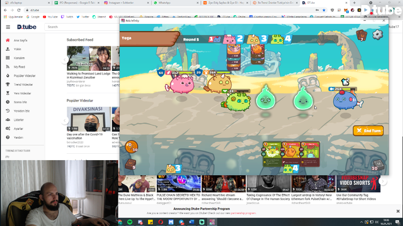The image size is (403, 226).
Task: Open Opera from the taskbar
Action: pyautogui.click(x=161, y=222)
